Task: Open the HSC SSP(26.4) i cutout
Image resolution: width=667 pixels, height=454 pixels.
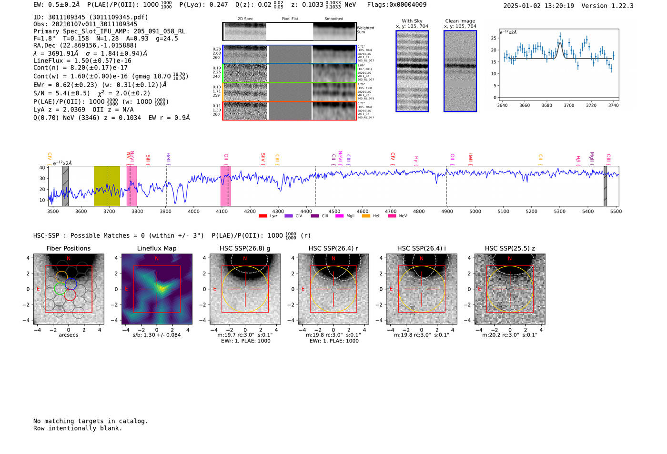Action: (422, 289)
